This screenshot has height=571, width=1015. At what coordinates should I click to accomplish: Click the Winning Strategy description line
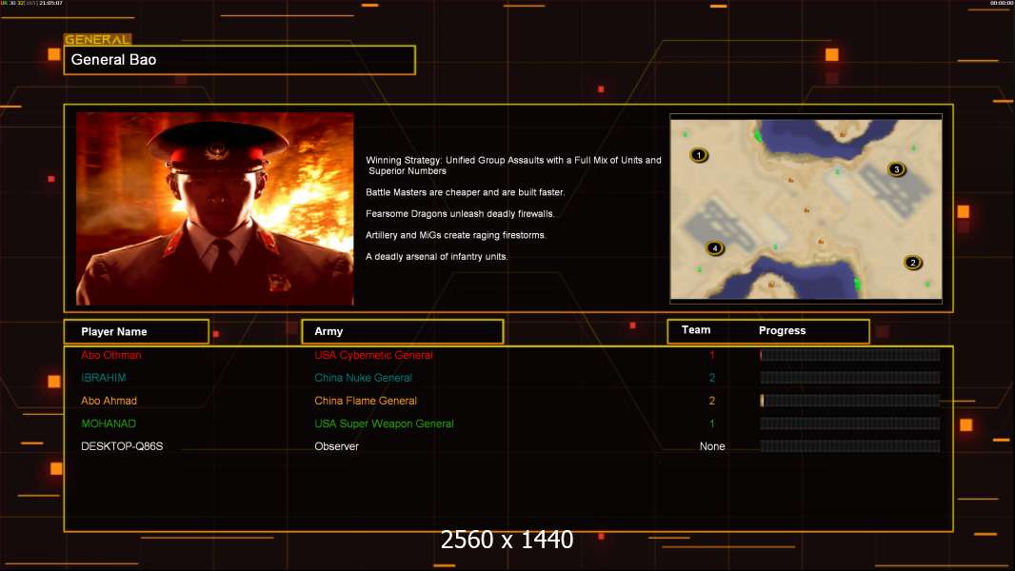coord(513,166)
